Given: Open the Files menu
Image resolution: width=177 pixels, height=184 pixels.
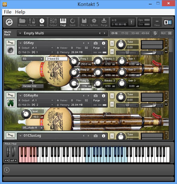Looking at the screenshot, I should click(84, 22).
